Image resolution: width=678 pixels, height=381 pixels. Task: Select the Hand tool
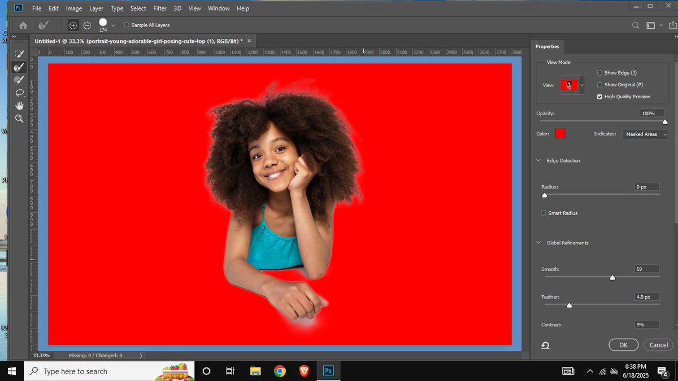click(x=19, y=106)
